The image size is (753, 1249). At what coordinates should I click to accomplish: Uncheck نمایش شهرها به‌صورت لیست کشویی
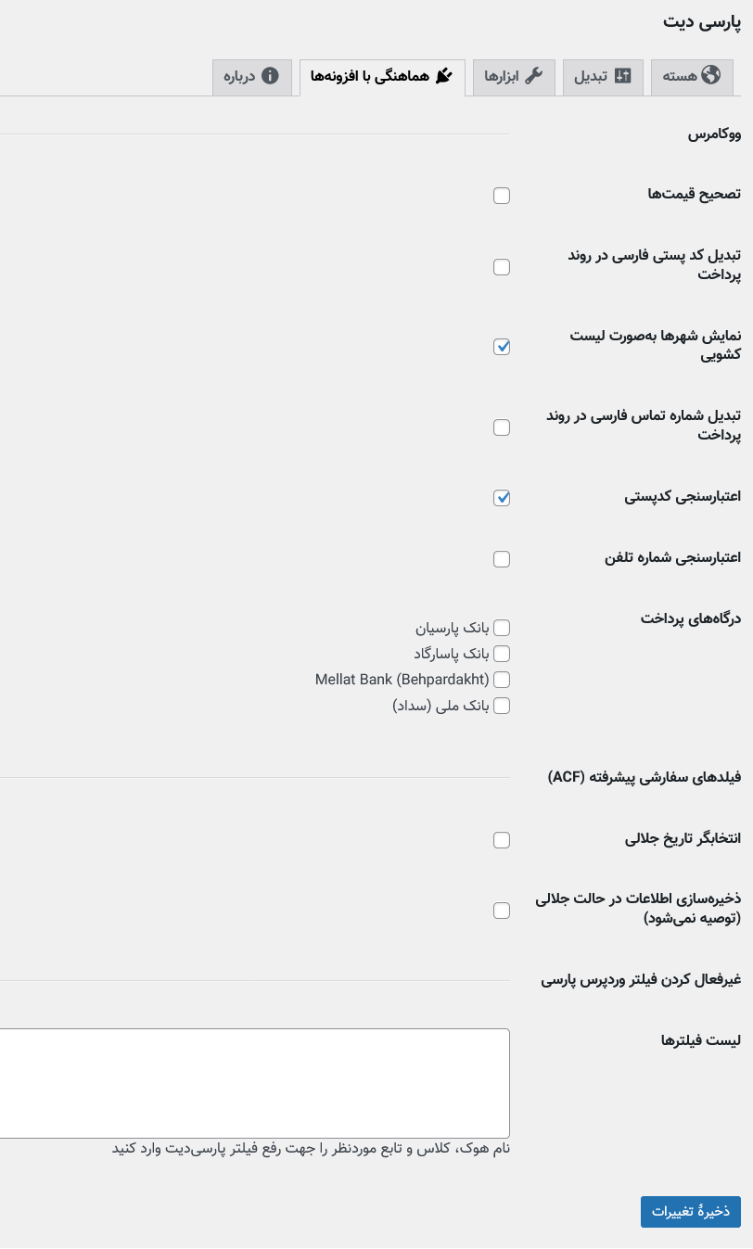502,347
